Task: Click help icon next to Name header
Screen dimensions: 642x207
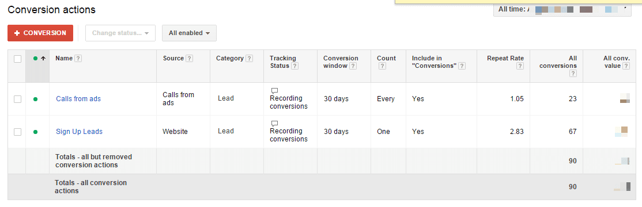Action: pos(78,59)
